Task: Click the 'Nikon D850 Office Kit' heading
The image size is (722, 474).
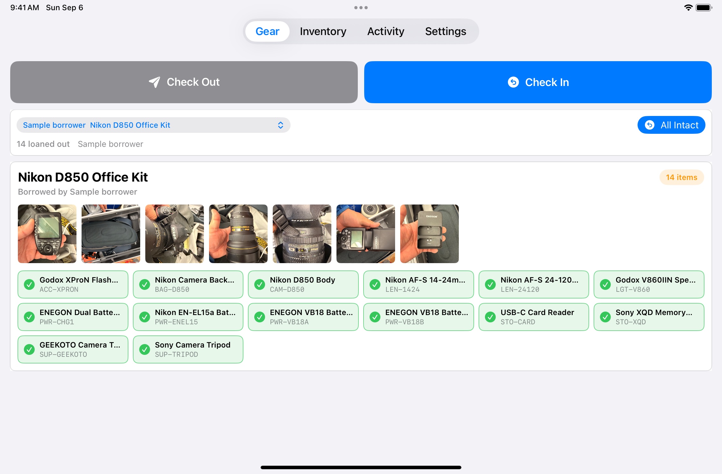Action: pos(83,177)
